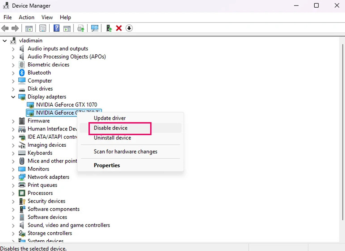Viewport: 345px width, 251px height.
Task: Collapse the Display adapters category
Action: [13, 97]
